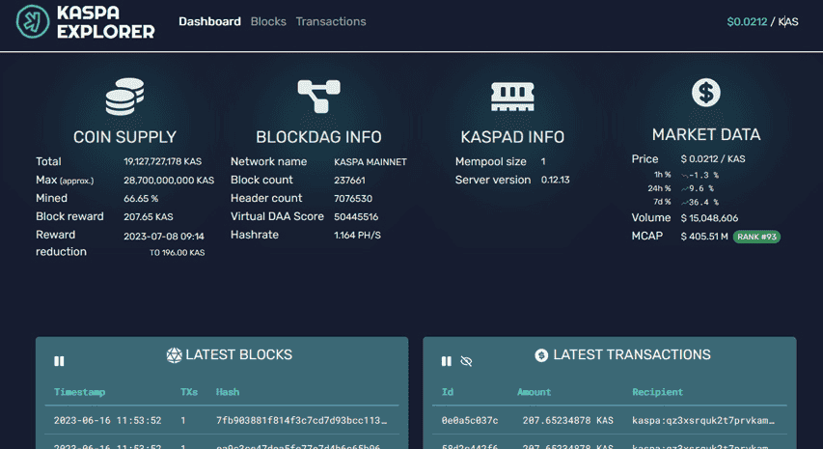Click the LATEST BLOCKS title
The width and height of the screenshot is (823, 449).
pos(239,355)
